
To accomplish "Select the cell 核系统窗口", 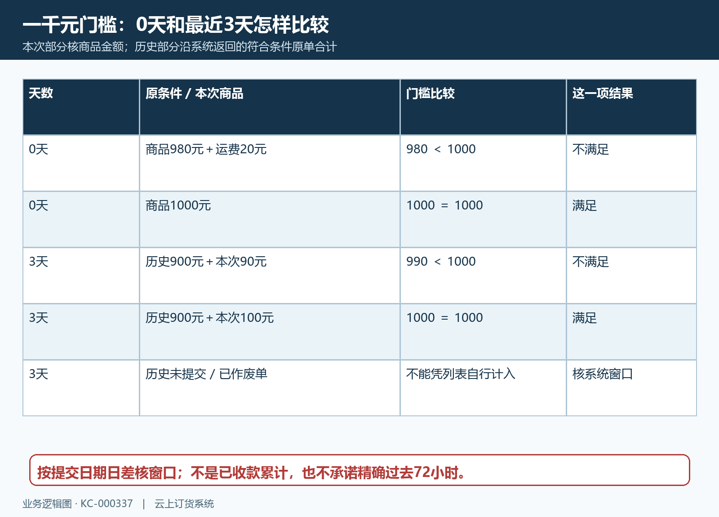I will coord(631,388).
